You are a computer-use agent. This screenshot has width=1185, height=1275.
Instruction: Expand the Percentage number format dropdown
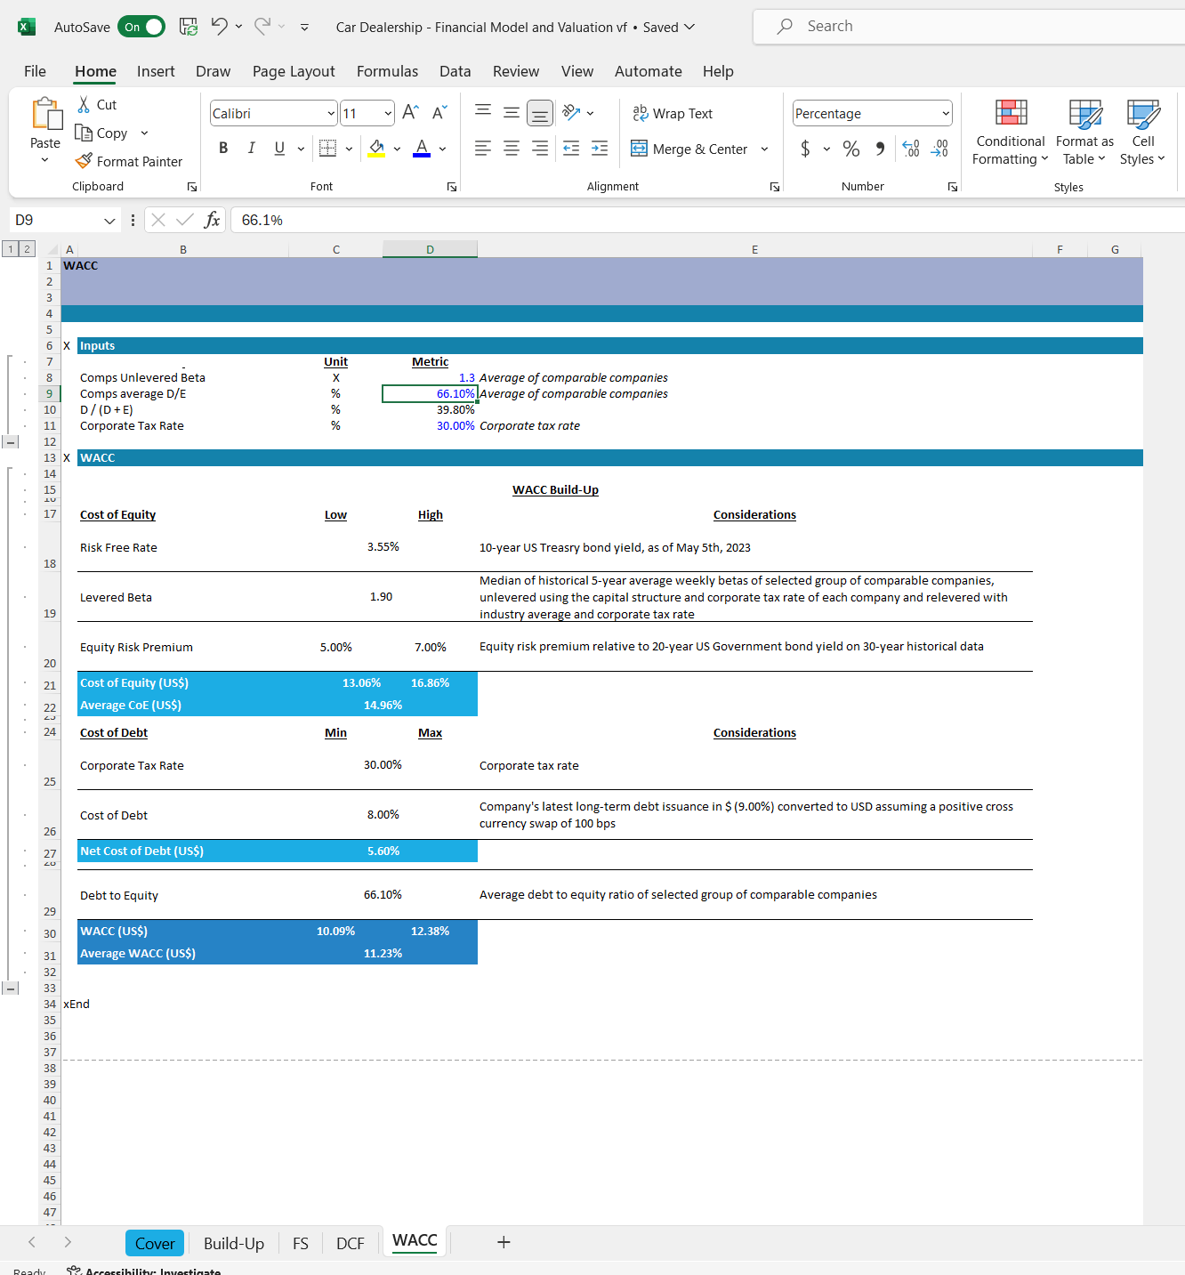pos(945,113)
